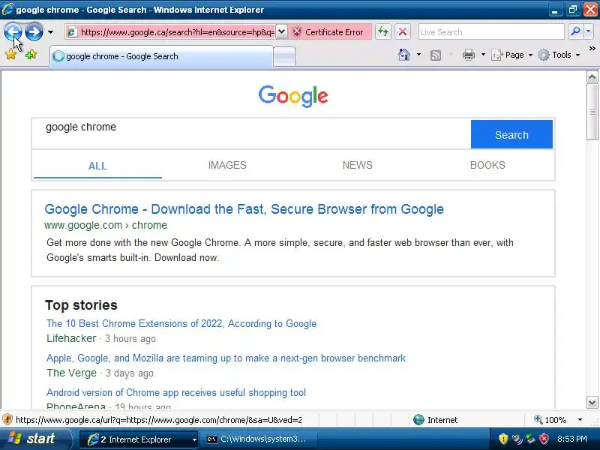Click the Top stories heading
Screen dimensions: 600x450
pyautogui.click(x=81, y=305)
